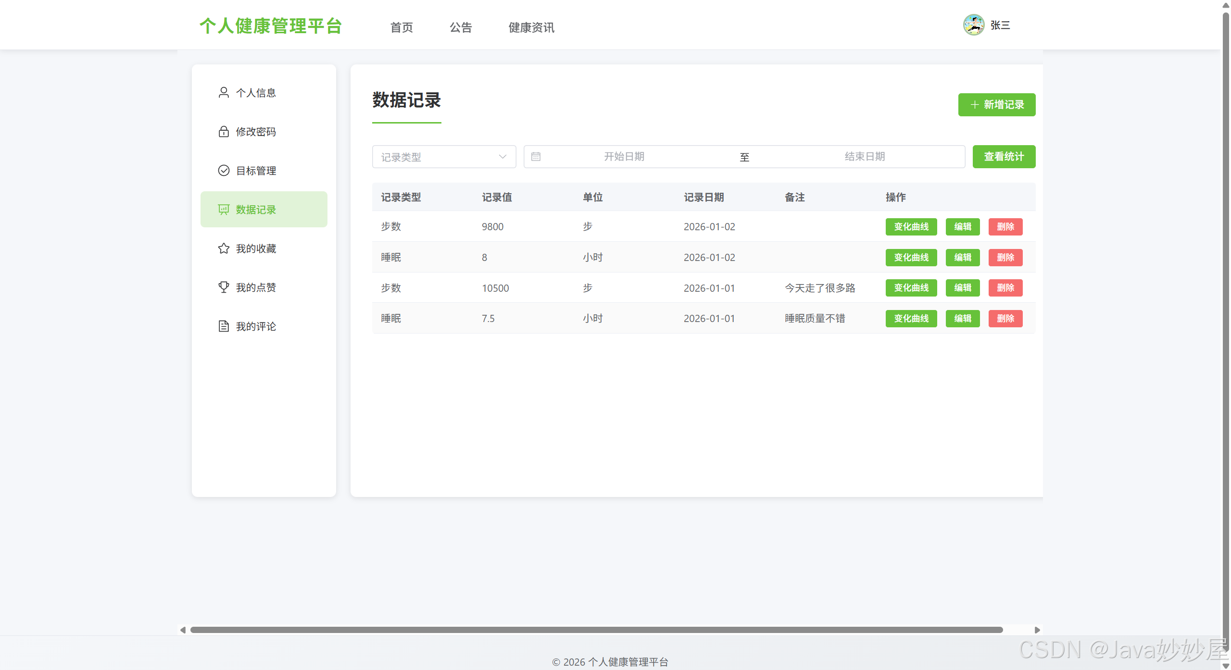
Task: Click the trophy icon beside 我的点赞
Action: (x=224, y=287)
